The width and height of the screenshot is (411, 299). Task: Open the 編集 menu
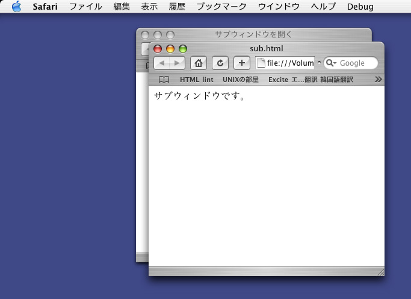pyautogui.click(x=122, y=7)
